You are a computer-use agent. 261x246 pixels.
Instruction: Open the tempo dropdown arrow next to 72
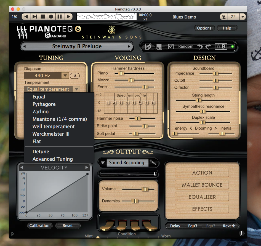[x=243, y=17]
